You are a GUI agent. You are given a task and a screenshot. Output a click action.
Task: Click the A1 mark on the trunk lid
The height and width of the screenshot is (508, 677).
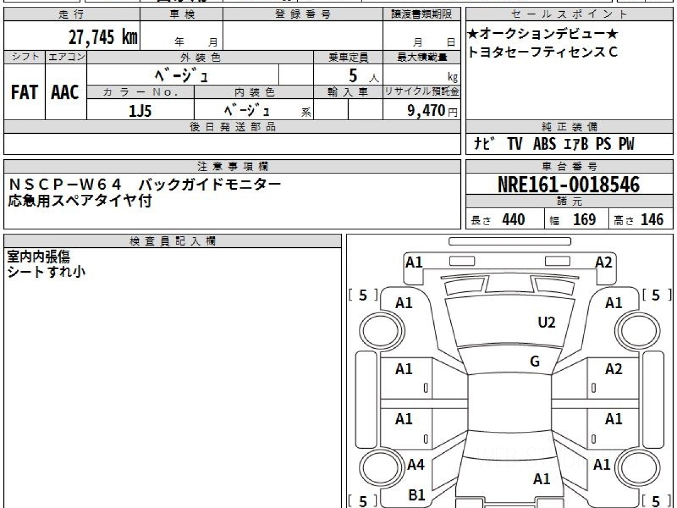coord(542,479)
